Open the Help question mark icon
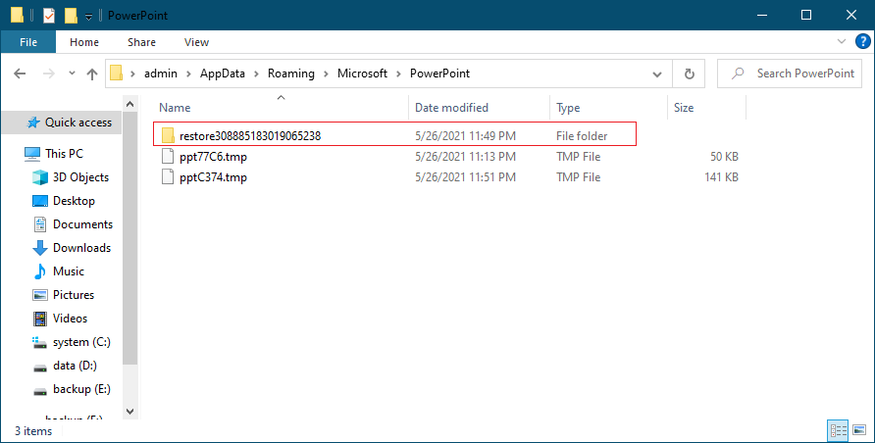Image resolution: width=875 pixels, height=443 pixels. tap(862, 41)
